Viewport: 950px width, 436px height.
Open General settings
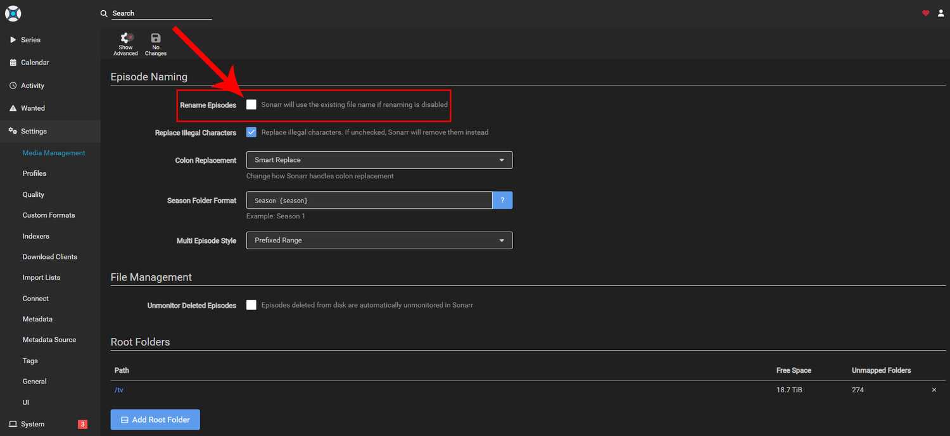tap(34, 382)
